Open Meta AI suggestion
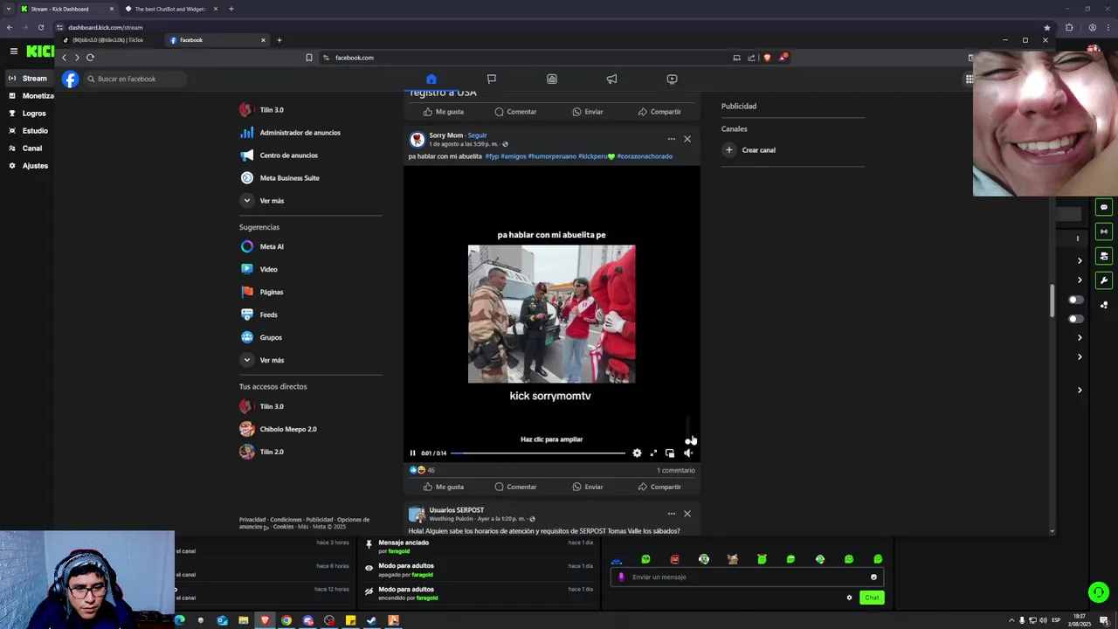Viewport: 1118px width, 629px height. (x=271, y=246)
